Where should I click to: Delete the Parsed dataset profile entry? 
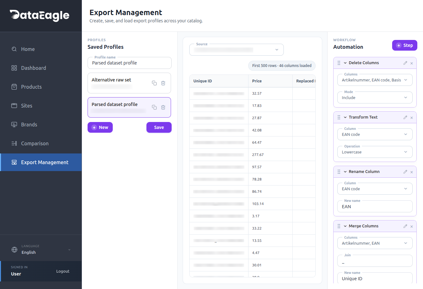coord(163,107)
